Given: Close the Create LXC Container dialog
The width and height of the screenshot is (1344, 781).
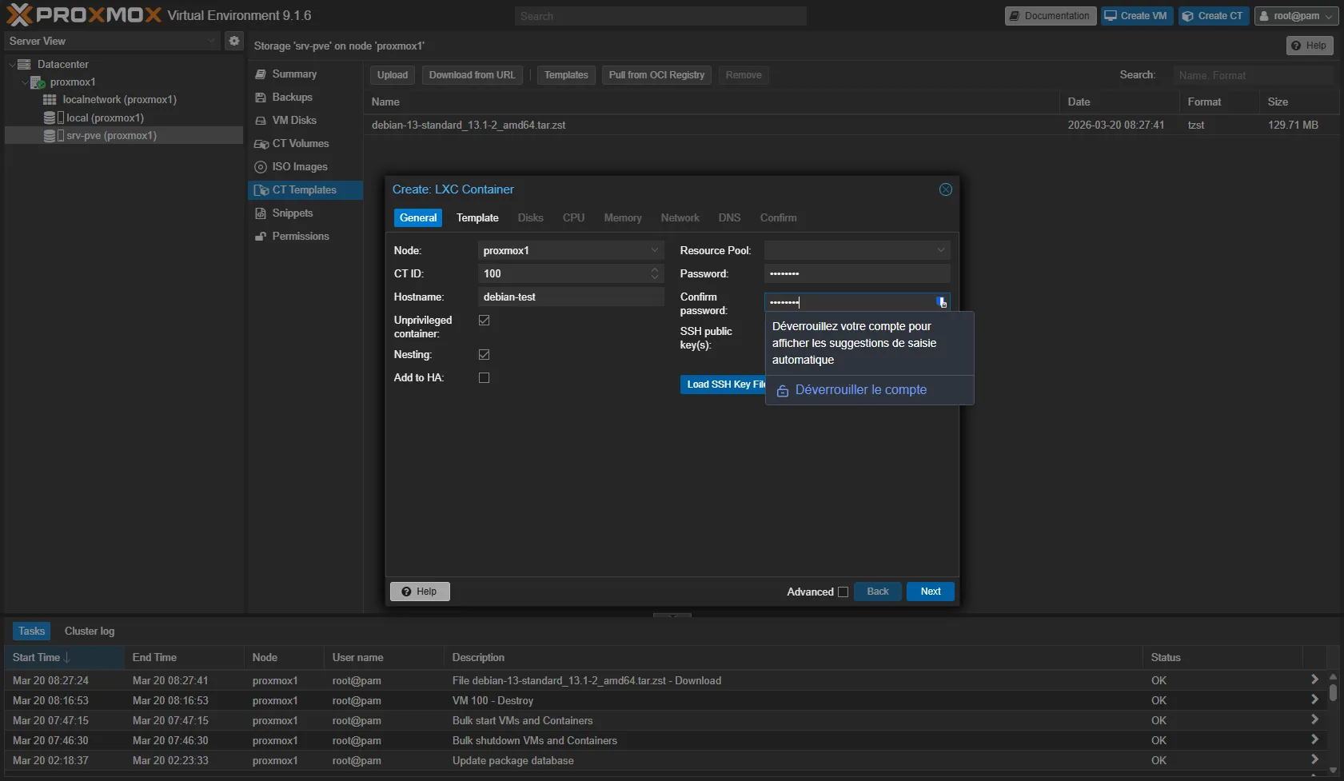Looking at the screenshot, I should (945, 189).
